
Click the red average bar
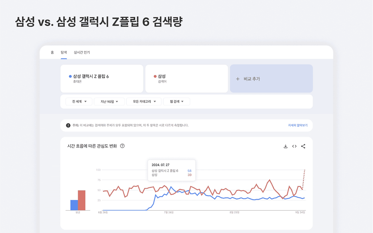pos(82,200)
